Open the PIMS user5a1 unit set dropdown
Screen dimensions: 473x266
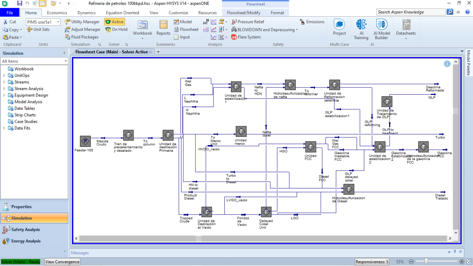58,22
